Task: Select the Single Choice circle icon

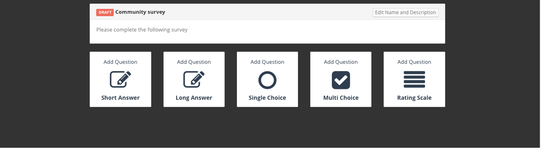Action: click(x=267, y=80)
